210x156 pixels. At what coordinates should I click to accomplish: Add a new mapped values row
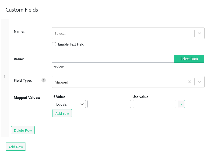(x=62, y=113)
